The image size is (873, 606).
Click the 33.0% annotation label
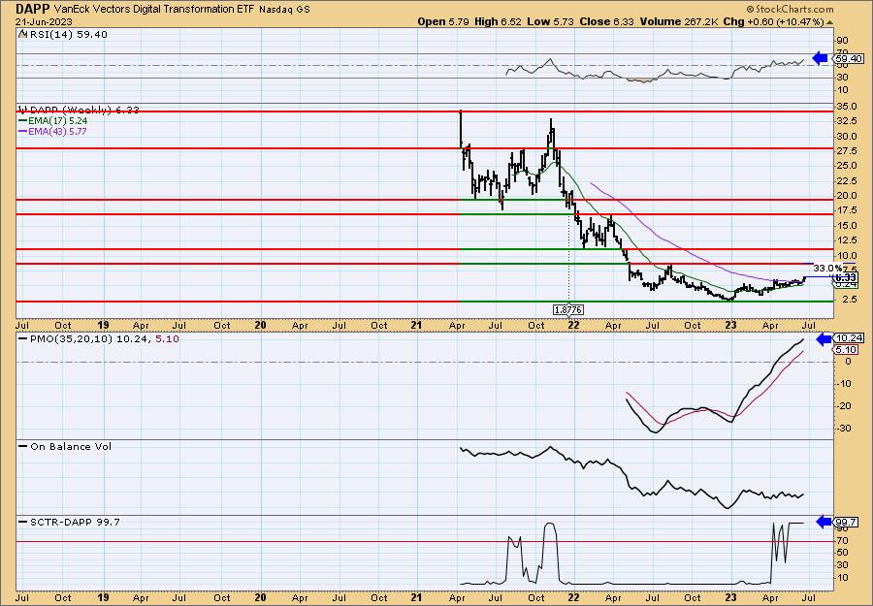828,269
